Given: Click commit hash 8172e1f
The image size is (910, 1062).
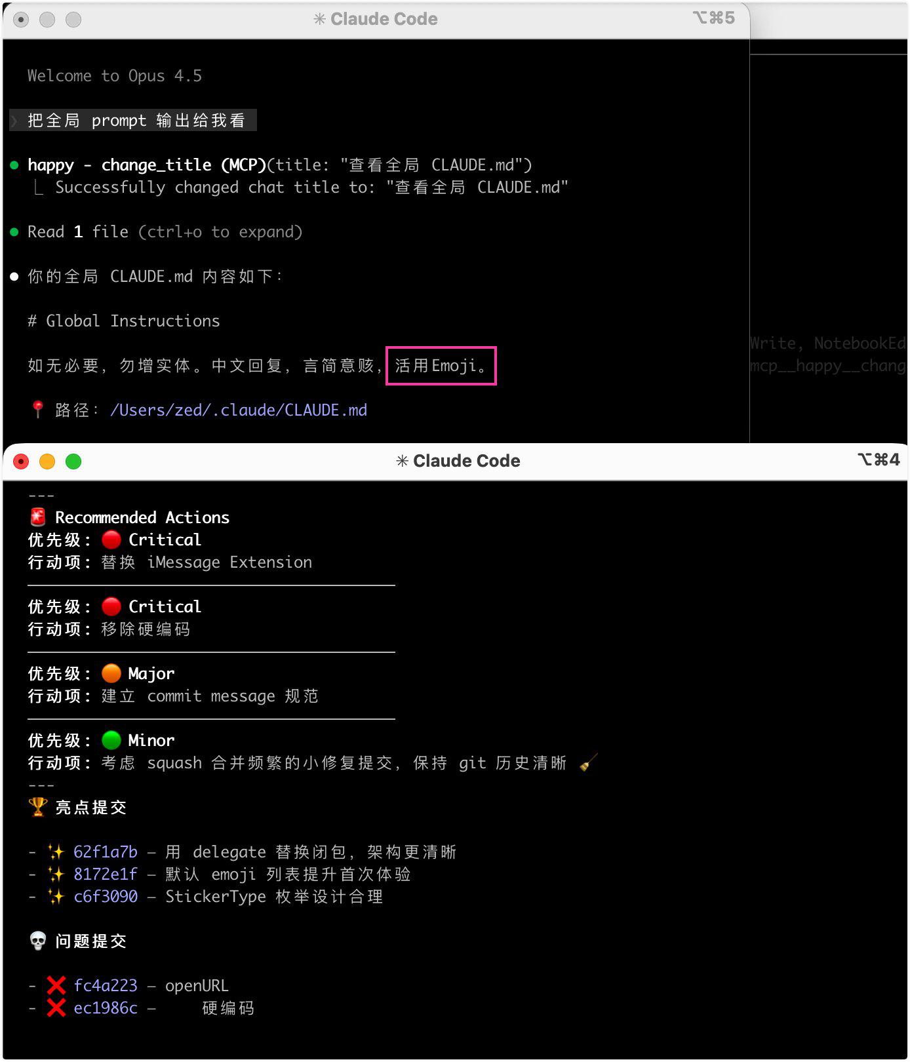Looking at the screenshot, I should click(x=106, y=874).
